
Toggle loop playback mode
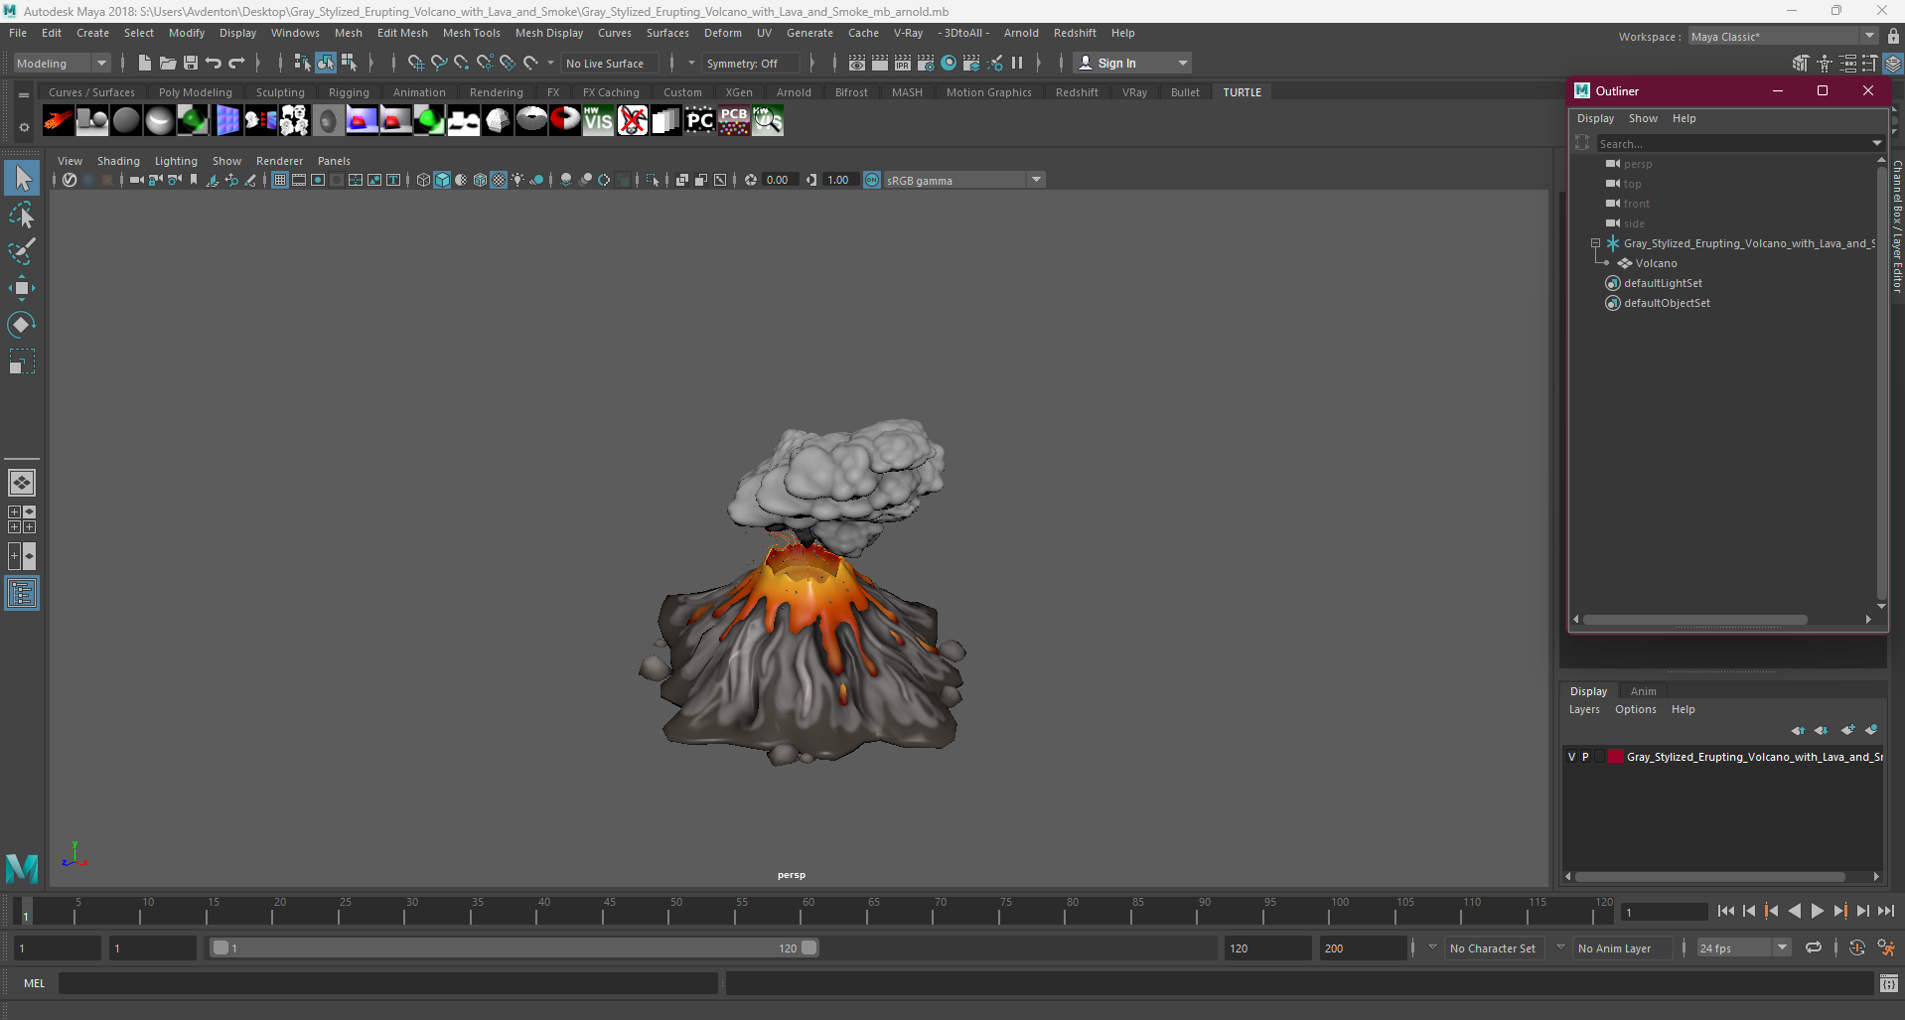1814,947
